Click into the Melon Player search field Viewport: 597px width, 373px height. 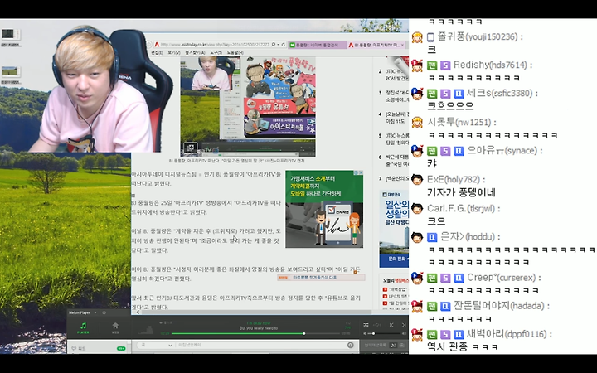coord(261,345)
